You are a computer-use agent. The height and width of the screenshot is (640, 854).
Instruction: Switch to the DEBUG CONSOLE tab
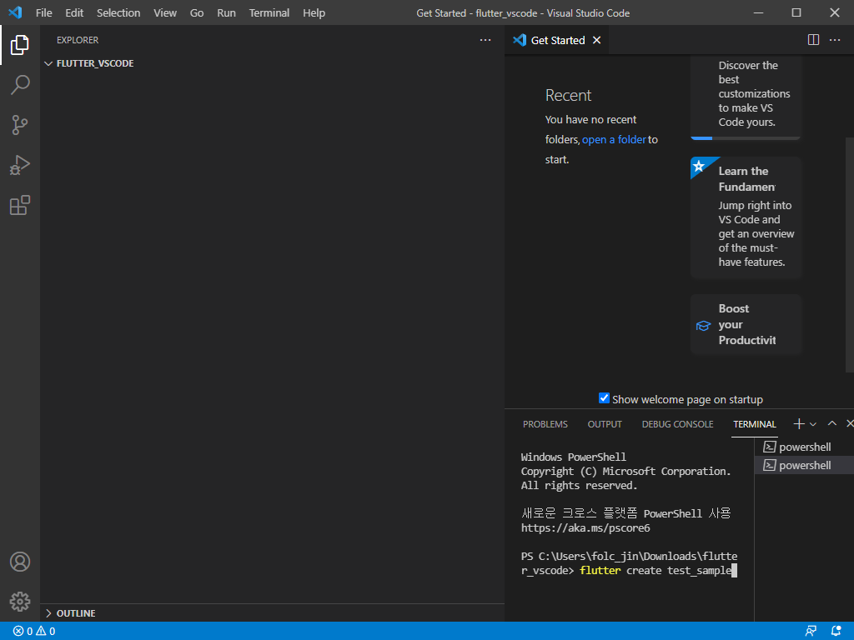point(677,424)
